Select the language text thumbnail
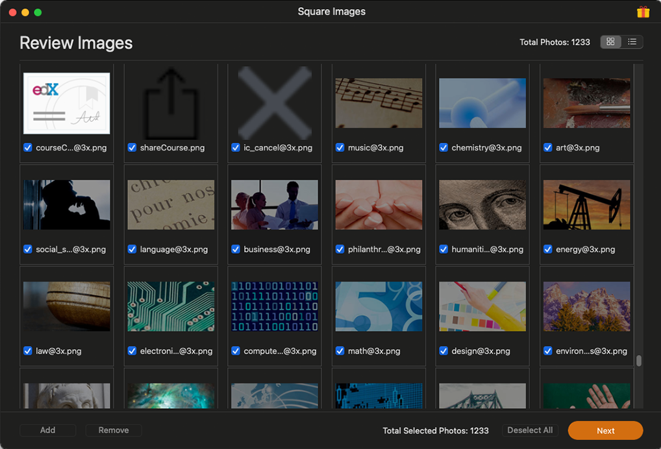Image resolution: width=661 pixels, height=449 pixels. pyautogui.click(x=171, y=204)
